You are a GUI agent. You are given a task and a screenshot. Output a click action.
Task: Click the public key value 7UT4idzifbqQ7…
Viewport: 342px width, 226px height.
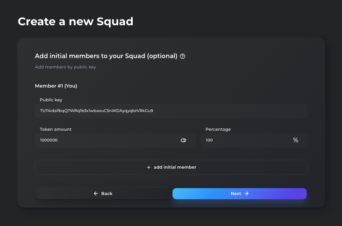[96, 111]
